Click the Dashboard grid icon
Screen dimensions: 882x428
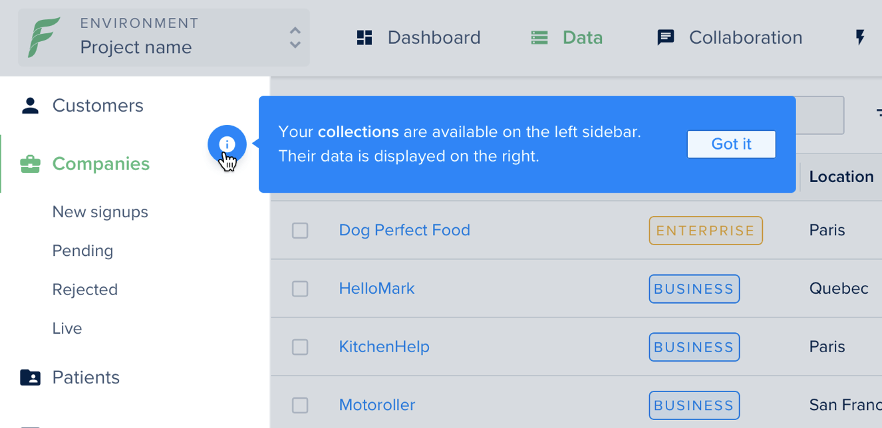[365, 37]
